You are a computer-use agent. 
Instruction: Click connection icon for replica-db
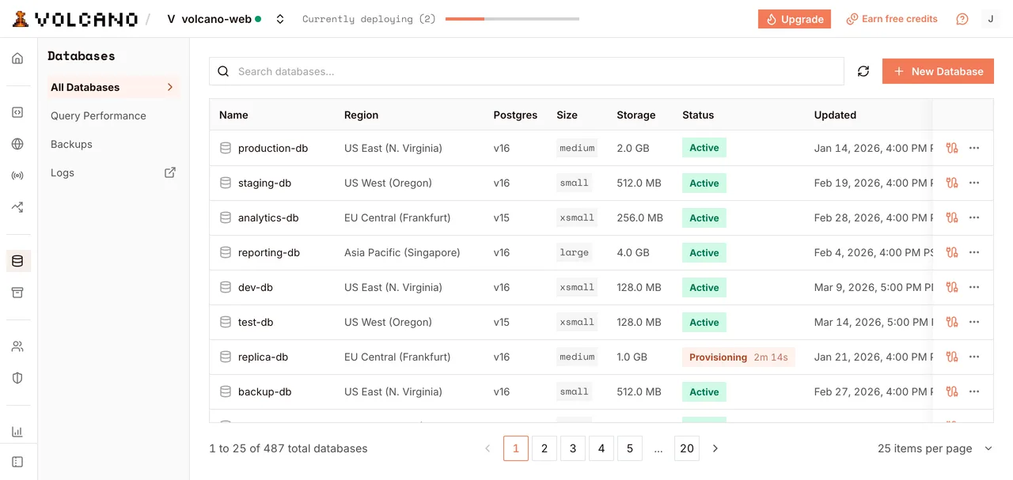952,357
